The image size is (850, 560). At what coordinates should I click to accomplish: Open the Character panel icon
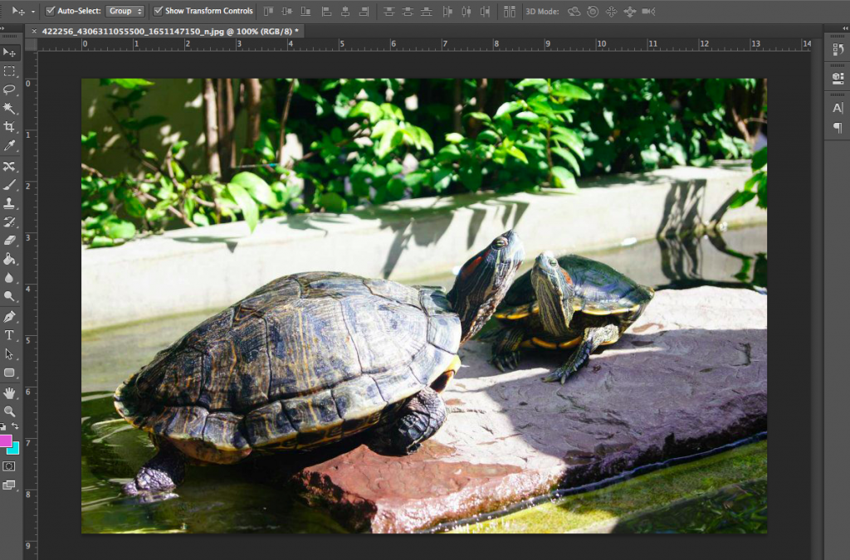tap(838, 108)
